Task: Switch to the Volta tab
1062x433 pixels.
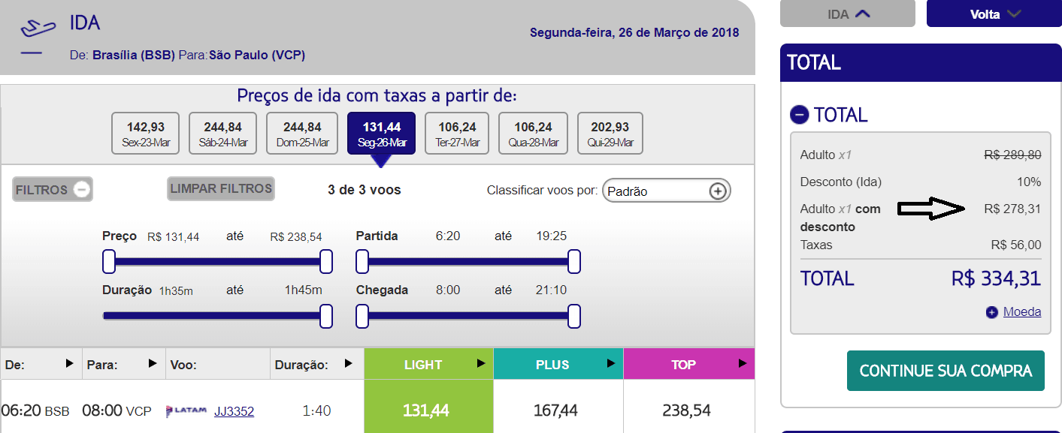Action: pyautogui.click(x=994, y=14)
